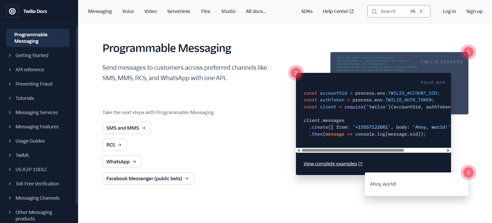Image resolution: width=492 pixels, height=223 pixels.
Task: Expand the Messaging Channels chevron
Action: [10, 198]
